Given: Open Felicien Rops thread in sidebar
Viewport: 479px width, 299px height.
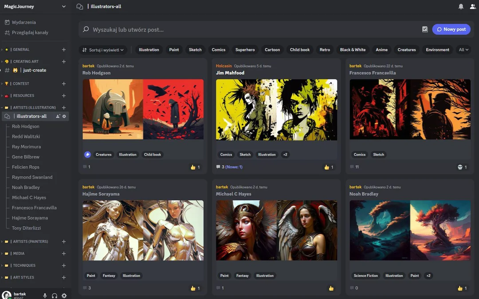Looking at the screenshot, I should click(26, 167).
